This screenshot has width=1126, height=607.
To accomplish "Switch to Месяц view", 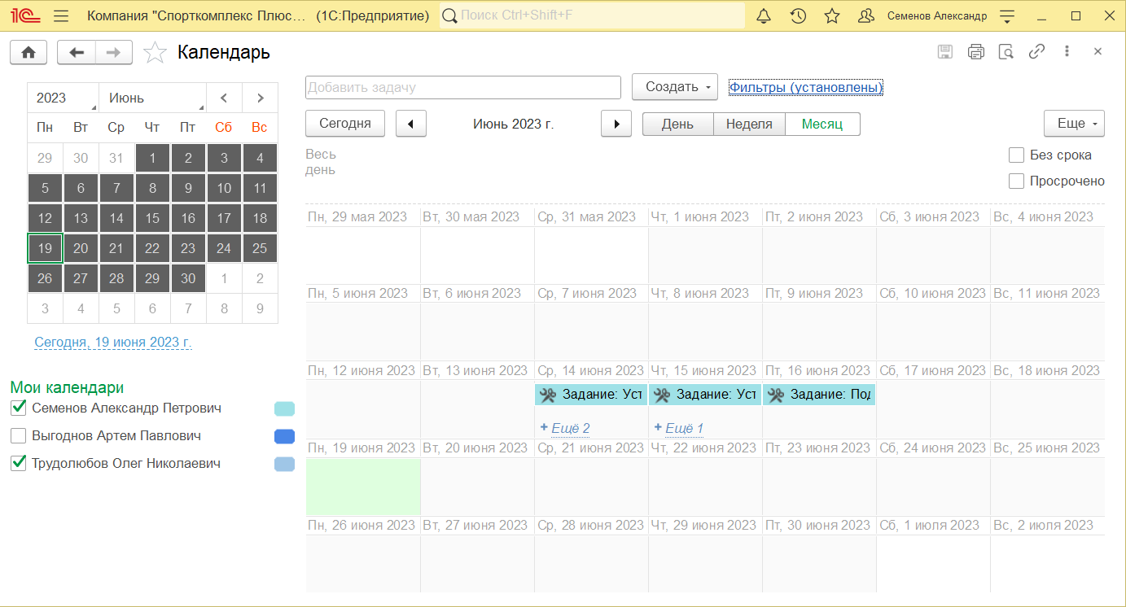I will click(822, 124).
